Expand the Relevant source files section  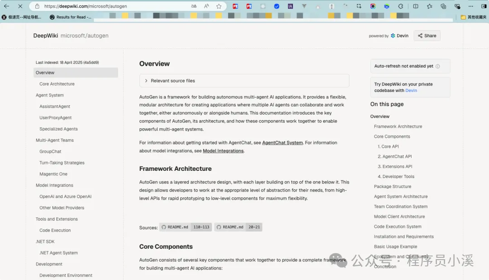point(244,81)
